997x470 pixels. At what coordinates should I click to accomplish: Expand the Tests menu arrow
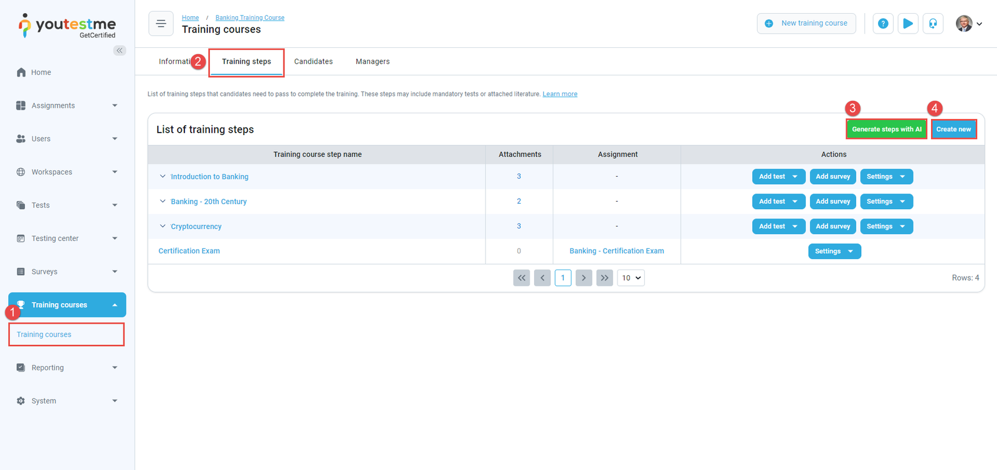click(115, 205)
